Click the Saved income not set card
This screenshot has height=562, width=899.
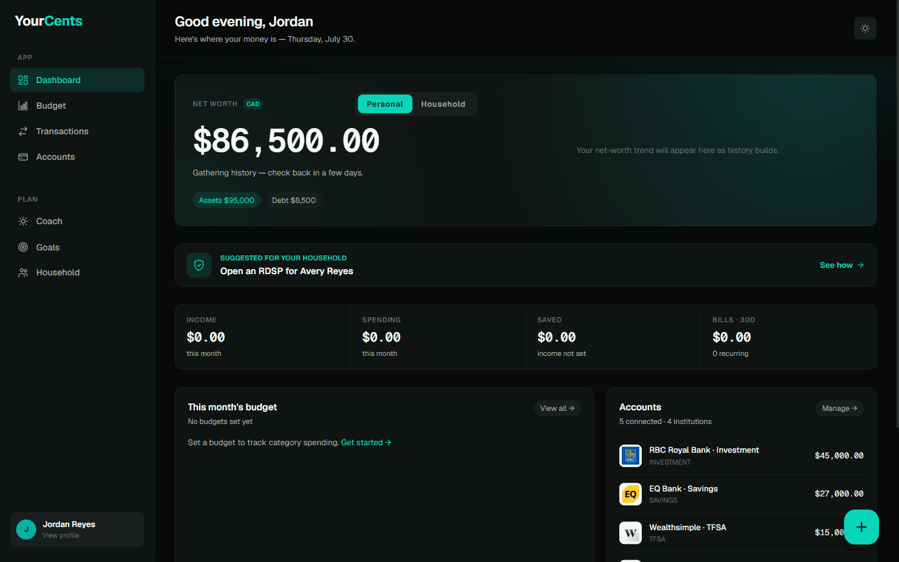coord(614,337)
